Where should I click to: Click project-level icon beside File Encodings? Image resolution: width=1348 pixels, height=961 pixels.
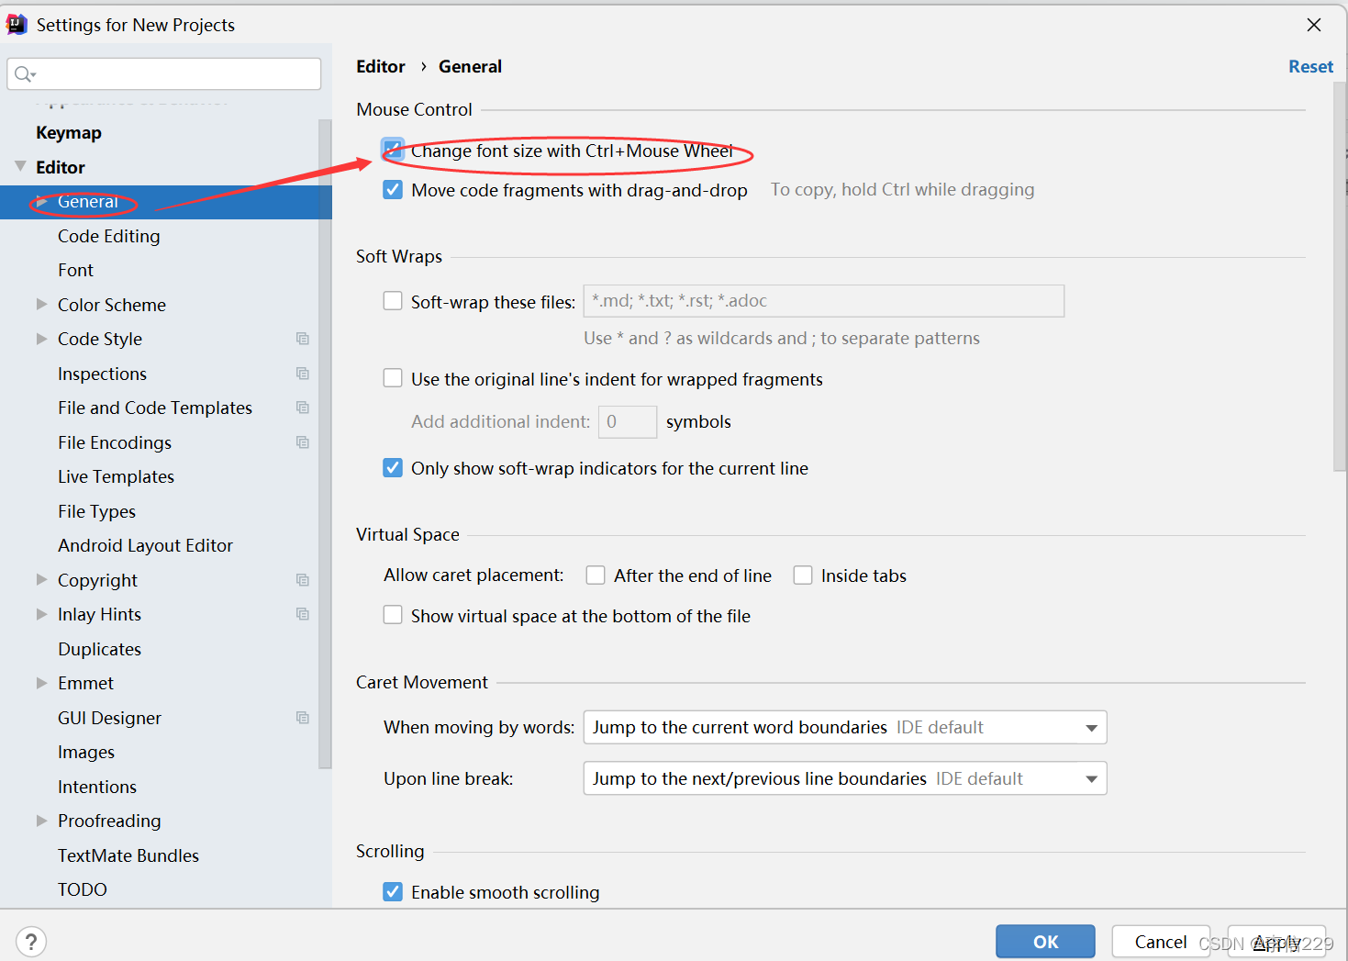tap(303, 442)
